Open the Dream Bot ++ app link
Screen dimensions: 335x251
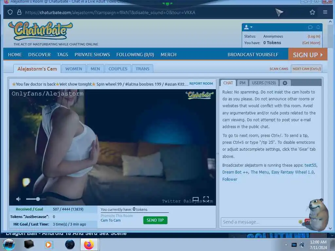tap(235, 172)
